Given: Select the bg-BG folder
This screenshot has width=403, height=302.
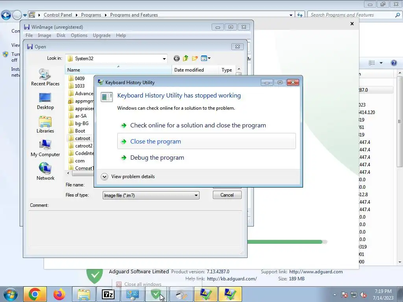Looking at the screenshot, I should tap(78, 123).
